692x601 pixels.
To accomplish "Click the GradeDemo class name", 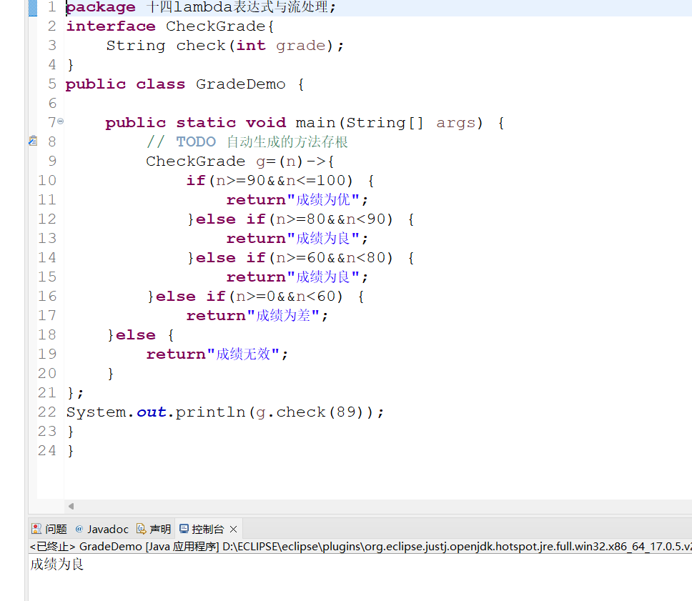I will (x=240, y=84).
